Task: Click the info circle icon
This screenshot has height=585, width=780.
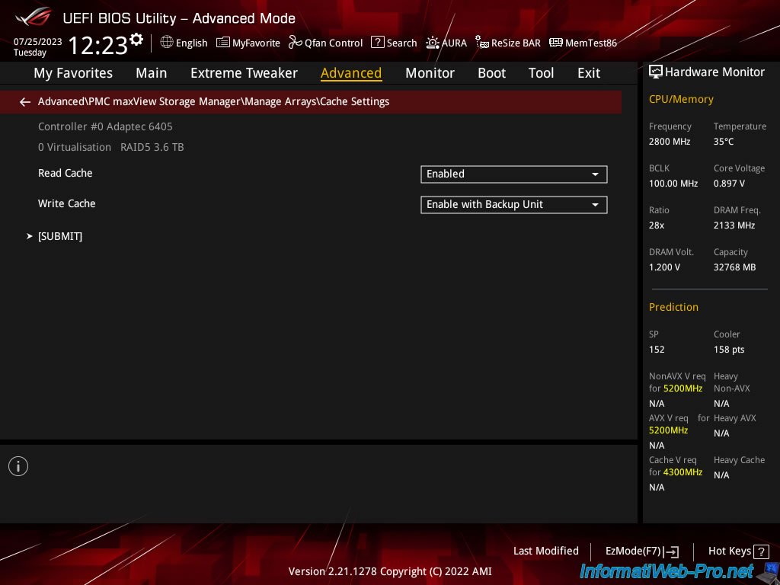Action: coord(18,466)
